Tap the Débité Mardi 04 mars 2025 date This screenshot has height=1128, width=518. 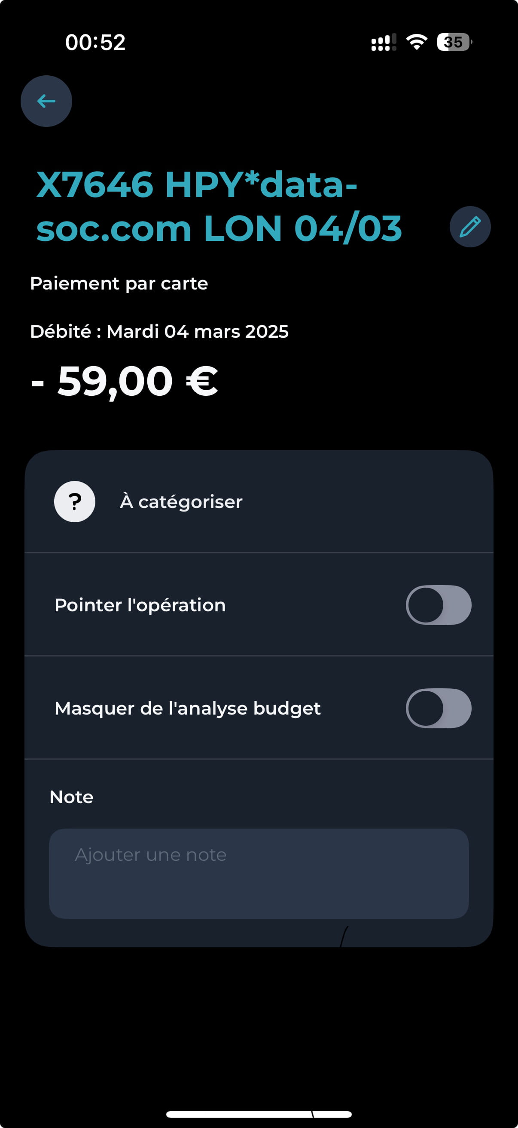159,332
